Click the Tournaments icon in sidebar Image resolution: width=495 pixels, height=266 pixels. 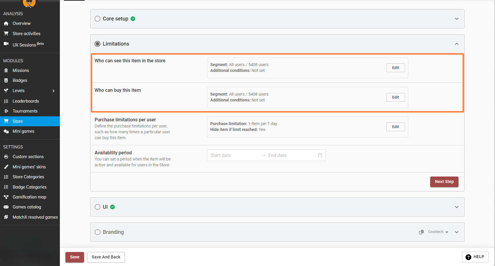pyautogui.click(x=6, y=111)
